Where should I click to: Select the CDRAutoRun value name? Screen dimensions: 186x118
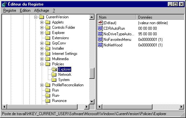coord(114,28)
